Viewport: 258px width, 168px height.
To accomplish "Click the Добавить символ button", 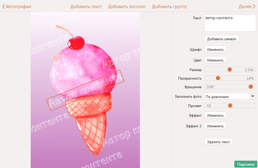I will click(x=222, y=39).
